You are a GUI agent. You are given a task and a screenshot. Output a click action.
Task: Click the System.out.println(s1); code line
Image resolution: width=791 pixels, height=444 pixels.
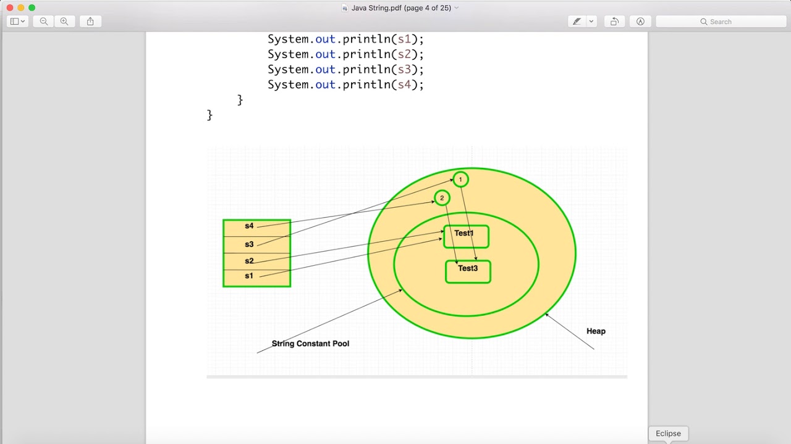(345, 39)
